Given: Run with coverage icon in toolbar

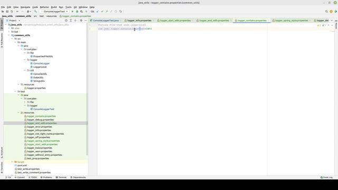Looking at the screenshot, I should [81, 12].
